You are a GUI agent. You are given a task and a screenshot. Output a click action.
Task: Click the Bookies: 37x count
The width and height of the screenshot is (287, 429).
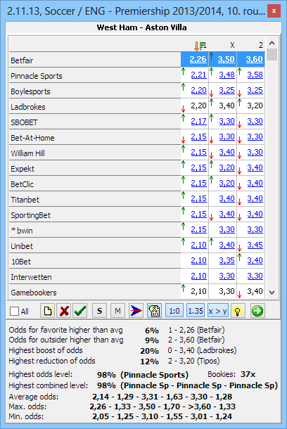(231, 374)
